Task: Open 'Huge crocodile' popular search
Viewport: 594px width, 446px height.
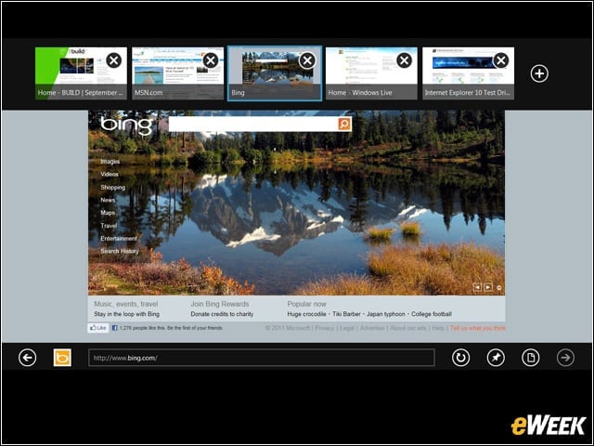Action: [x=306, y=314]
